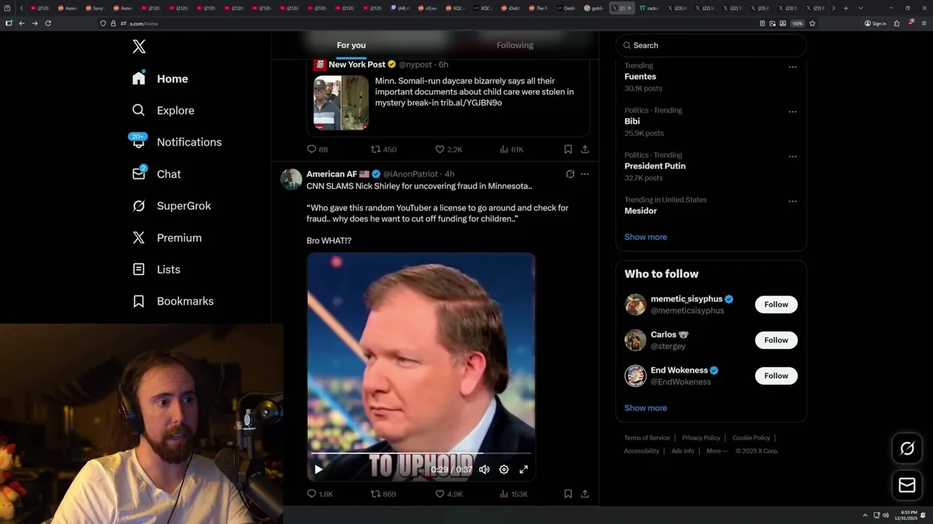This screenshot has height=524, width=933.
Task: Mute the video volume
Action: [x=484, y=469]
